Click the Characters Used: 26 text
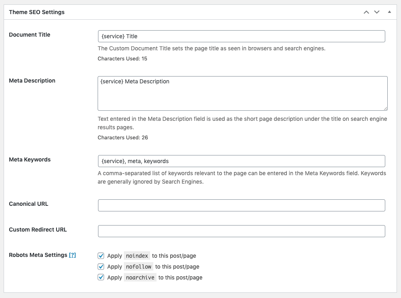This screenshot has width=401, height=298. [123, 138]
